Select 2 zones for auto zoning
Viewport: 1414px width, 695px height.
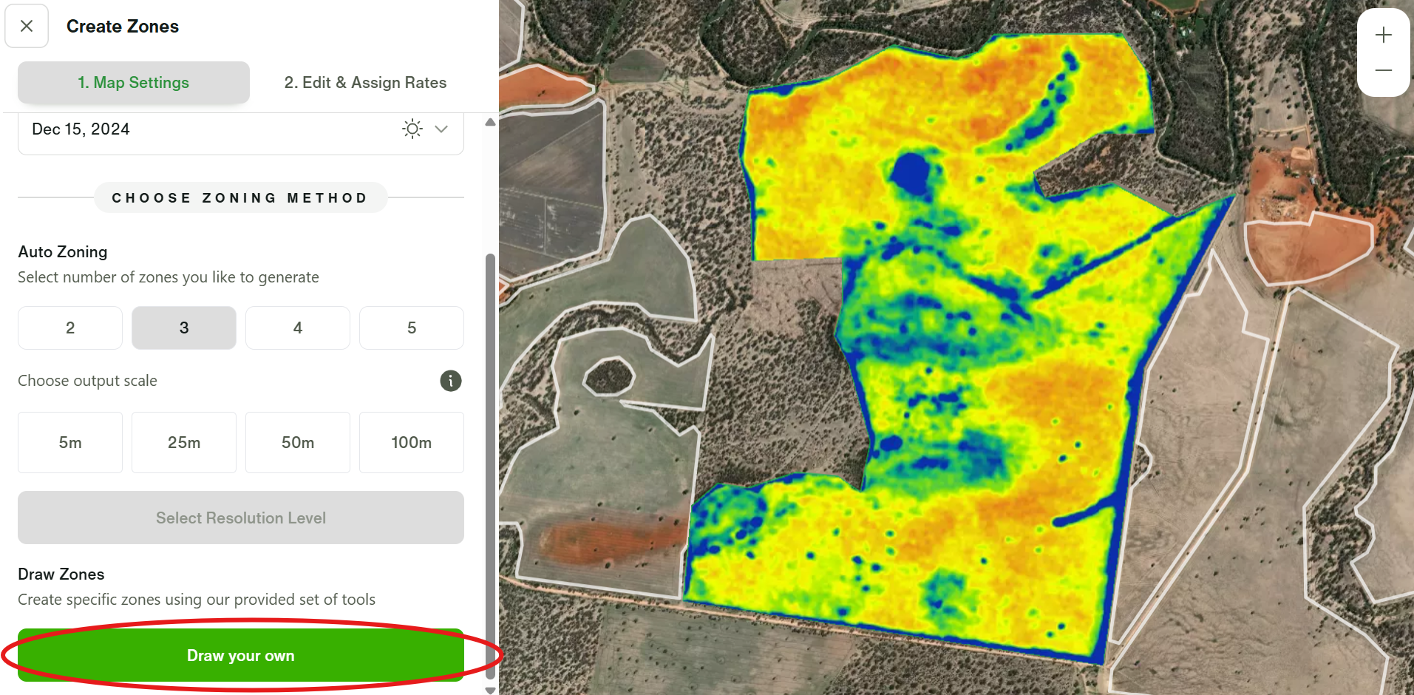point(70,328)
